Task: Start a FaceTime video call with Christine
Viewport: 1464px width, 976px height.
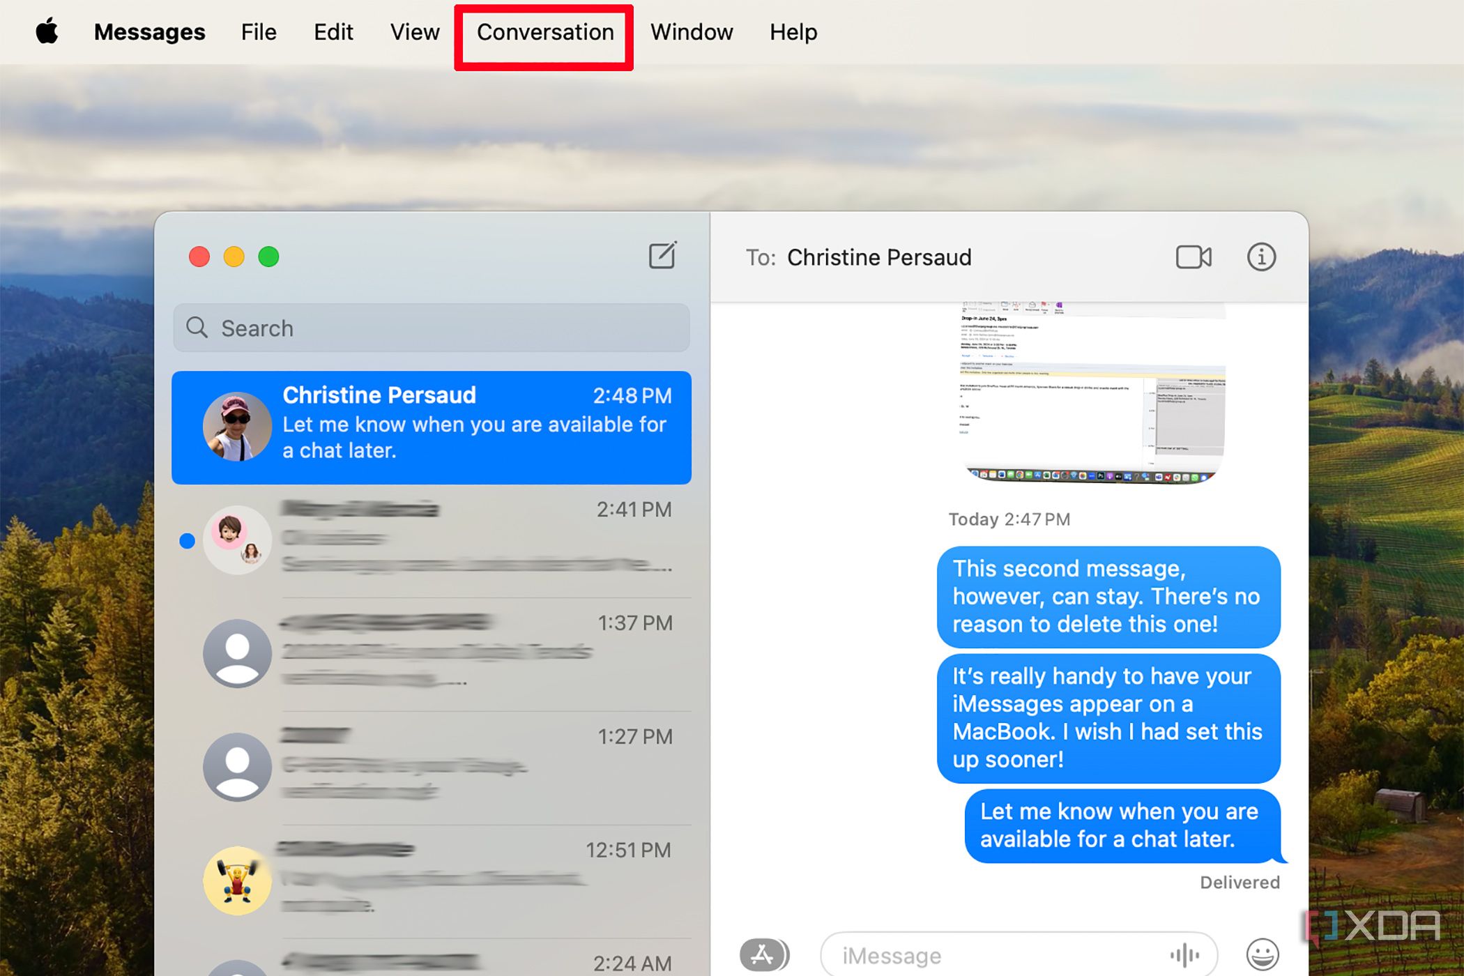Action: pos(1194,257)
